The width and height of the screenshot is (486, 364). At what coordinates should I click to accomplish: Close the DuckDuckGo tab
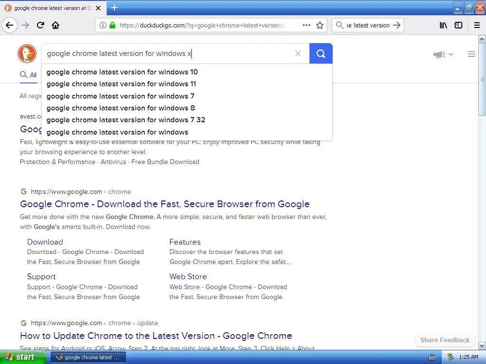[98, 8]
